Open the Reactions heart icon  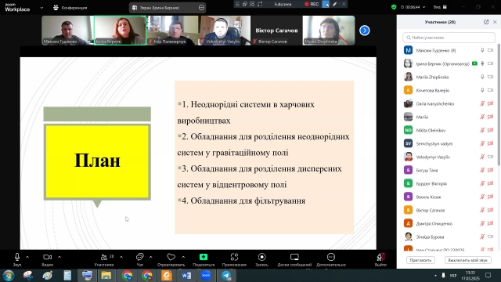click(171, 257)
